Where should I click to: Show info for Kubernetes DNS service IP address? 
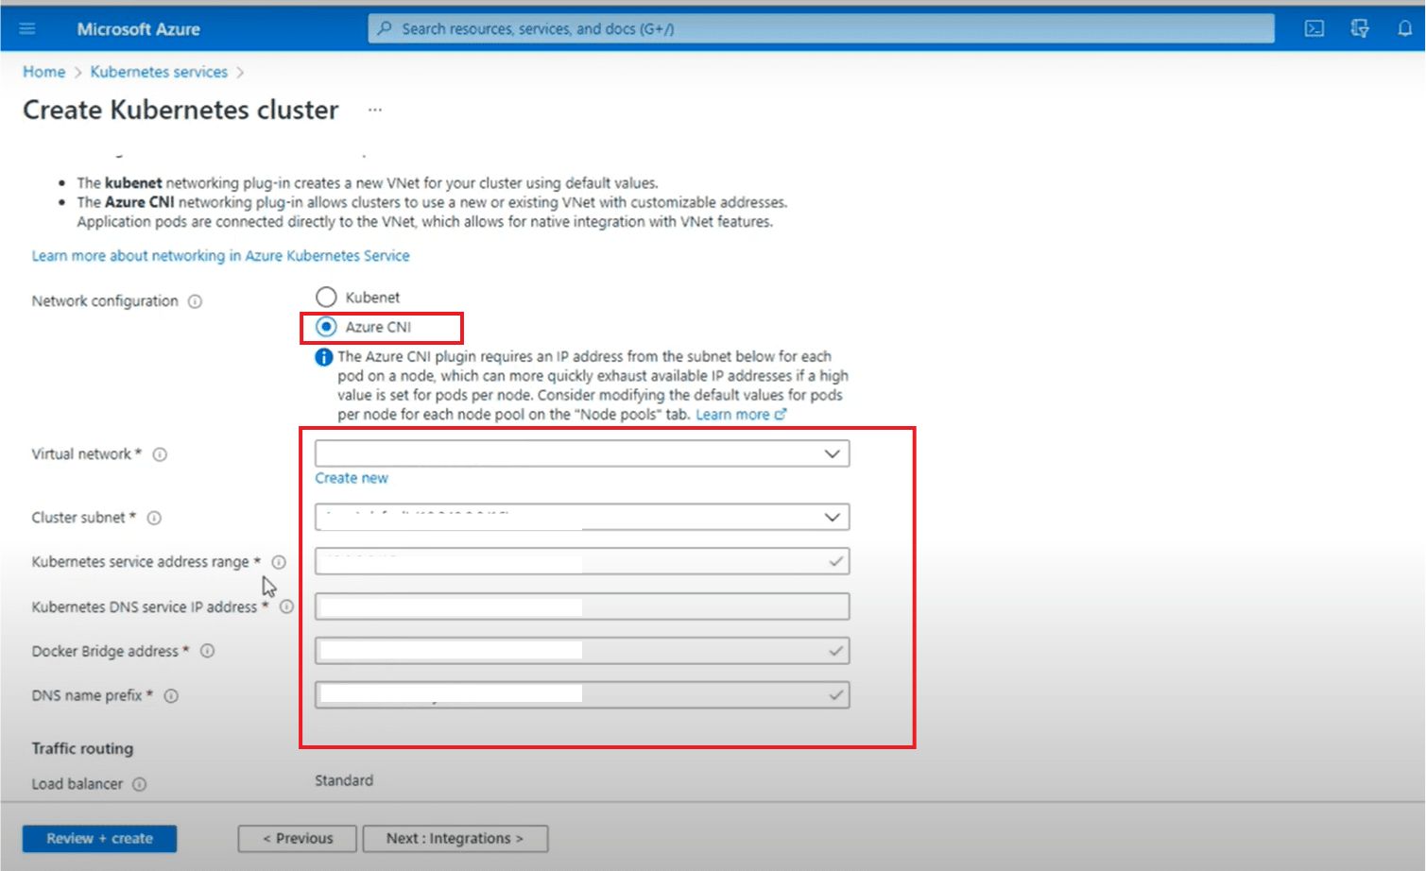tap(286, 606)
